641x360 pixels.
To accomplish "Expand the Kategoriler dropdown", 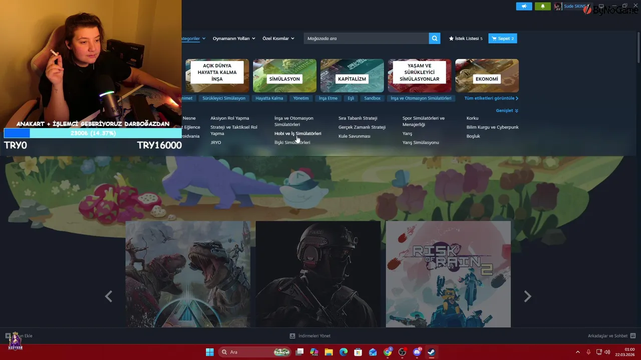I will tap(194, 38).
